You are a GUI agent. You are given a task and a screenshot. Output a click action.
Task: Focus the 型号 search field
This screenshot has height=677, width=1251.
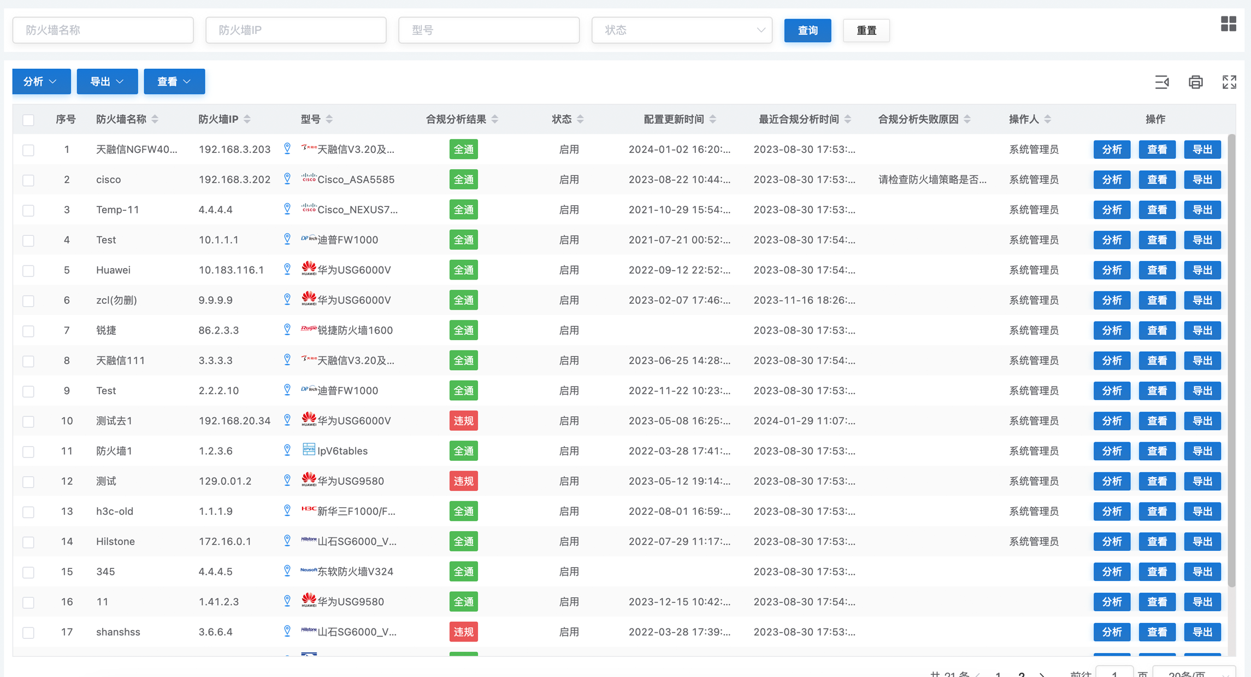point(489,30)
